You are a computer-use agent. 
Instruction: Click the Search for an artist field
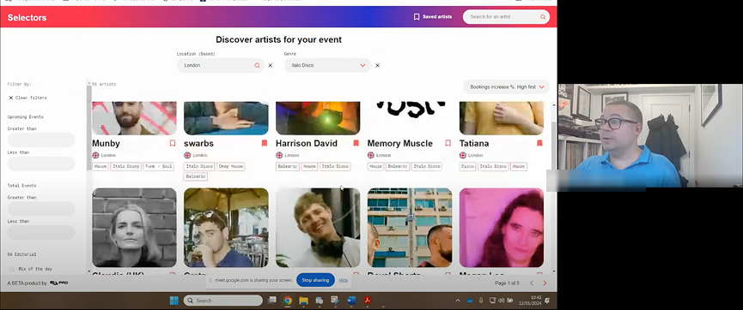point(506,17)
